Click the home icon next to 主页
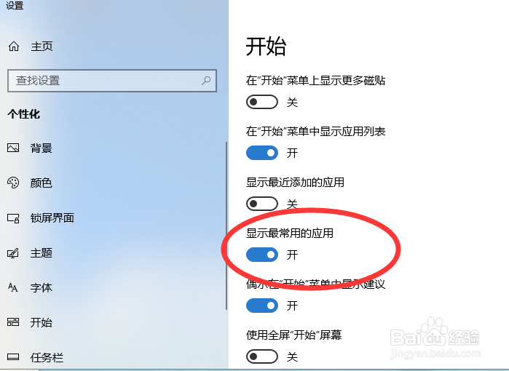 tap(14, 47)
